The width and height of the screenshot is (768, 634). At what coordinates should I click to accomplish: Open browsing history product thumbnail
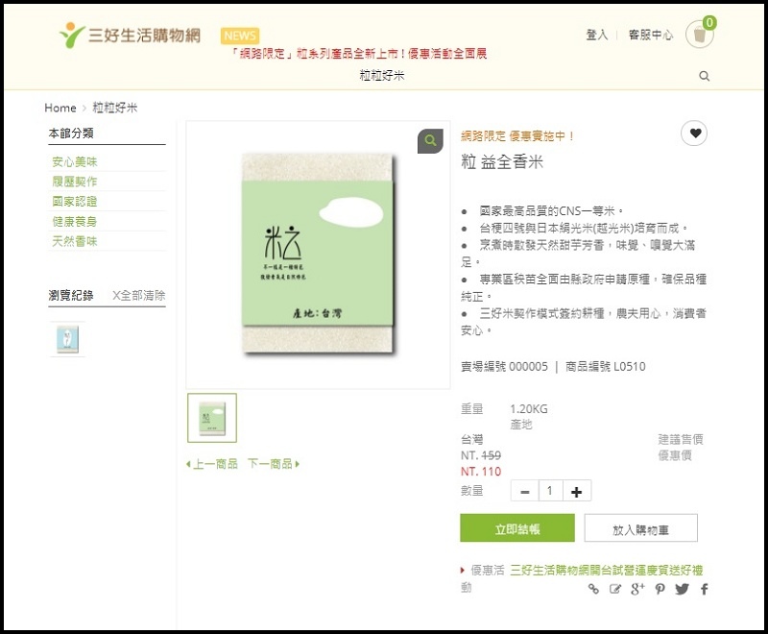pyautogui.click(x=67, y=339)
